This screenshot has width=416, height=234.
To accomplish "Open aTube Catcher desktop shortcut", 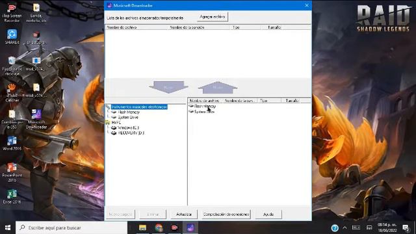I will (12, 93).
